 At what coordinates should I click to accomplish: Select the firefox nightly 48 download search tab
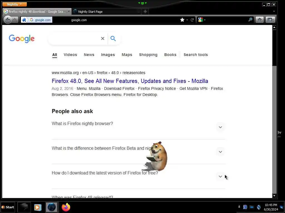37,11
